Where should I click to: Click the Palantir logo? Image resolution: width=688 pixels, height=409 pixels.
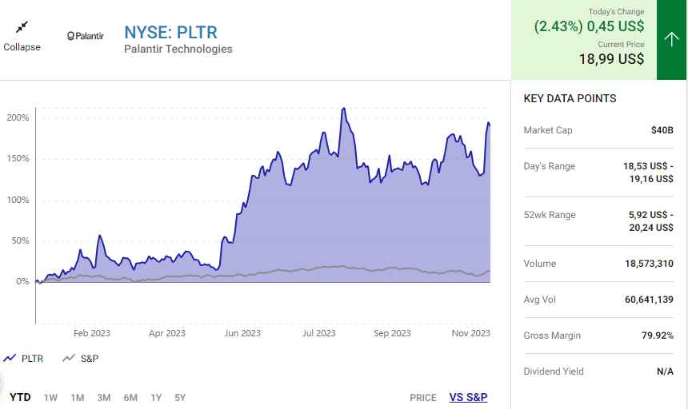[x=86, y=36]
